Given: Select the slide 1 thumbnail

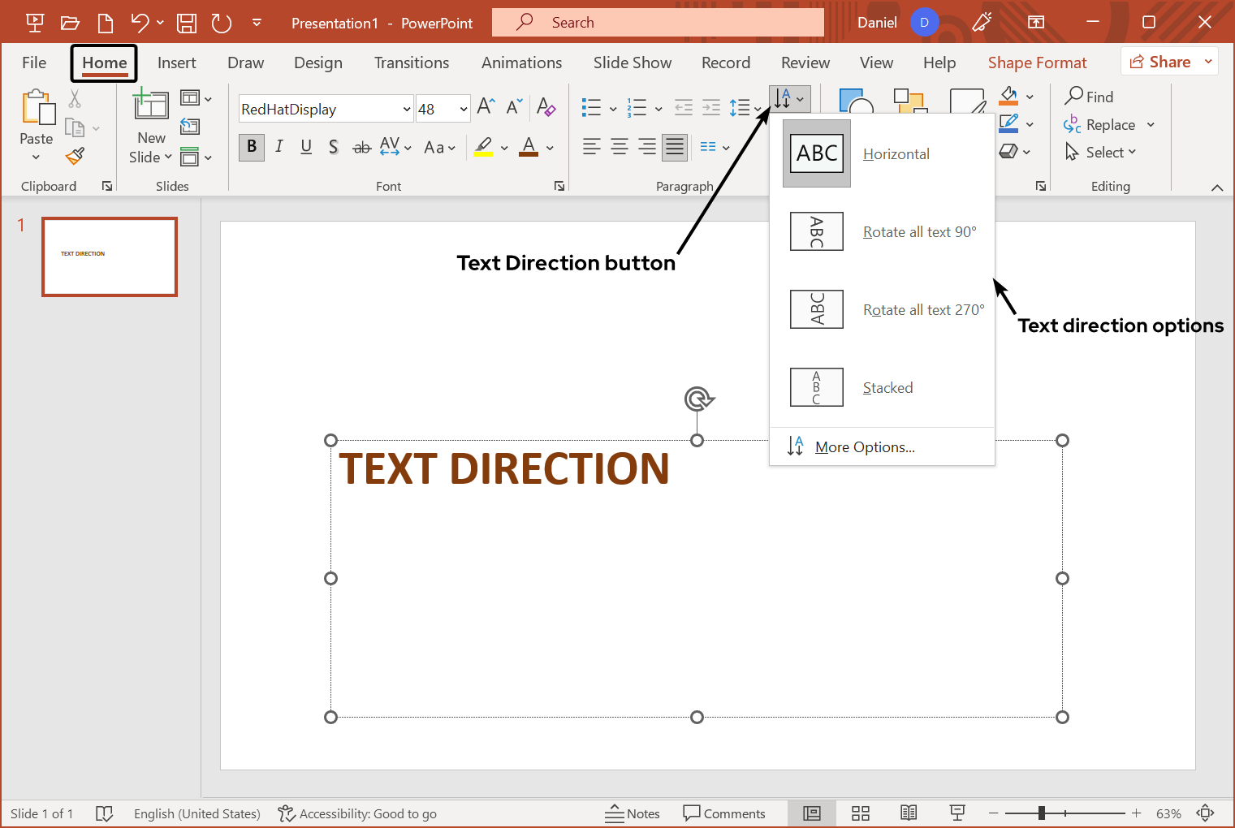Looking at the screenshot, I should pos(109,257).
